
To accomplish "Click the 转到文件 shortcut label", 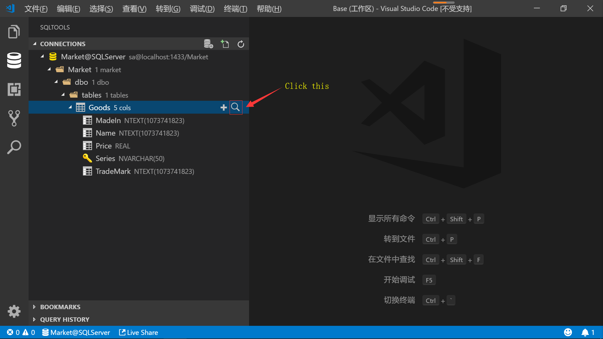I will [x=399, y=239].
